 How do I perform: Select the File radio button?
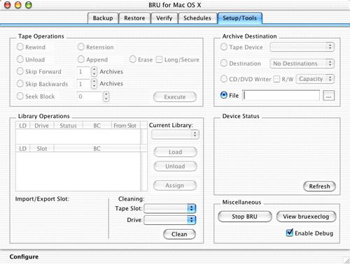tap(224, 95)
